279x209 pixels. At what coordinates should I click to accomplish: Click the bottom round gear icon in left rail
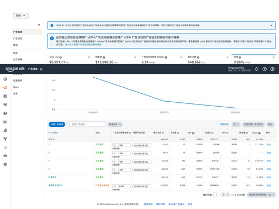coord(5,164)
